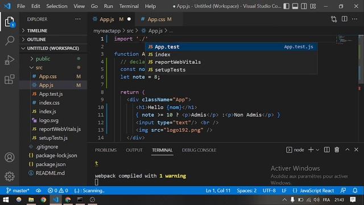Customize layout icon in title bar

tap(313, 6)
